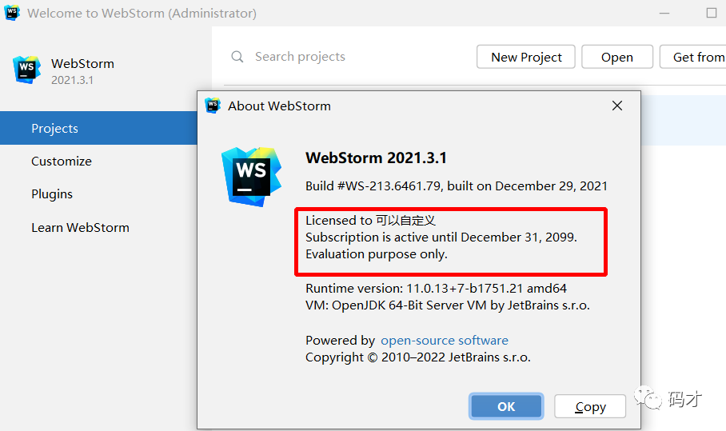Confirm the About dialog with OK
This screenshot has width=726, height=431.
point(506,406)
